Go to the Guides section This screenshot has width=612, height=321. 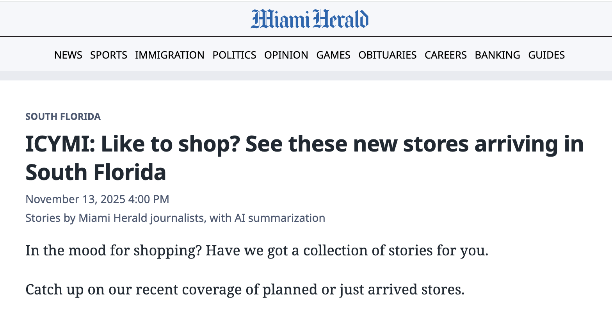(x=546, y=55)
